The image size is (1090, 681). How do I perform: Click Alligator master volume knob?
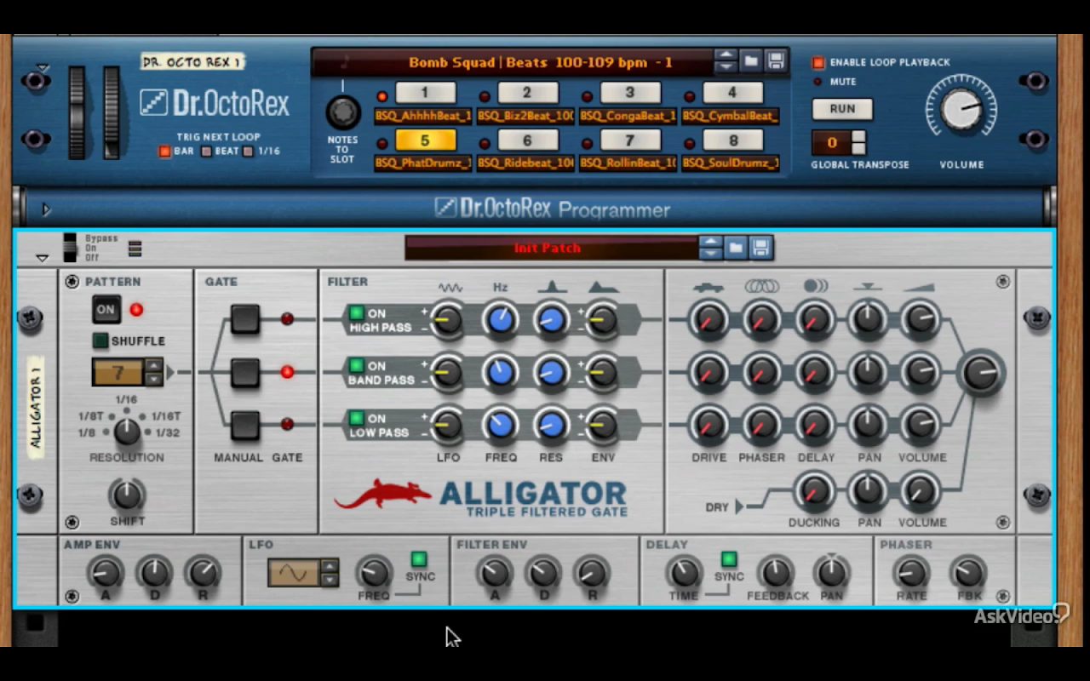click(x=981, y=373)
